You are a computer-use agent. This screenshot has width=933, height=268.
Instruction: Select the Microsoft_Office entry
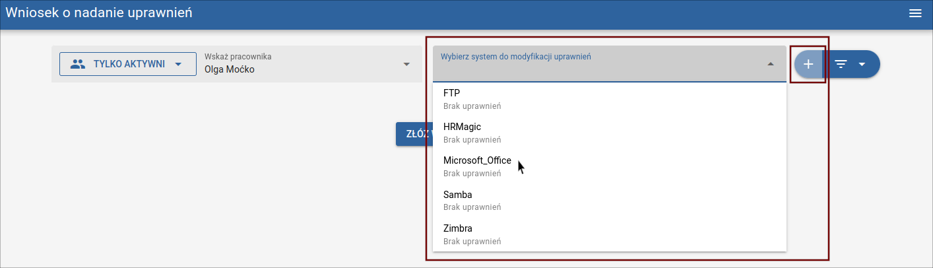[x=477, y=160]
